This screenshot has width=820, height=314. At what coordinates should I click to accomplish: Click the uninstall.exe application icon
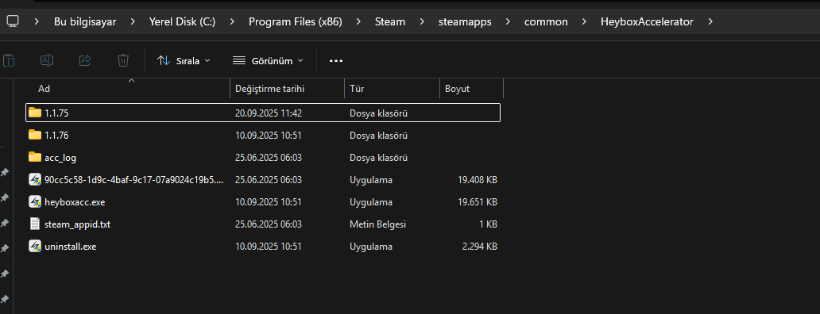point(35,246)
